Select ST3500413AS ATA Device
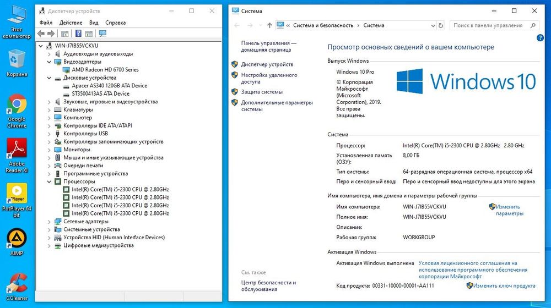Viewport: 551px width, 308px height. coord(100,94)
